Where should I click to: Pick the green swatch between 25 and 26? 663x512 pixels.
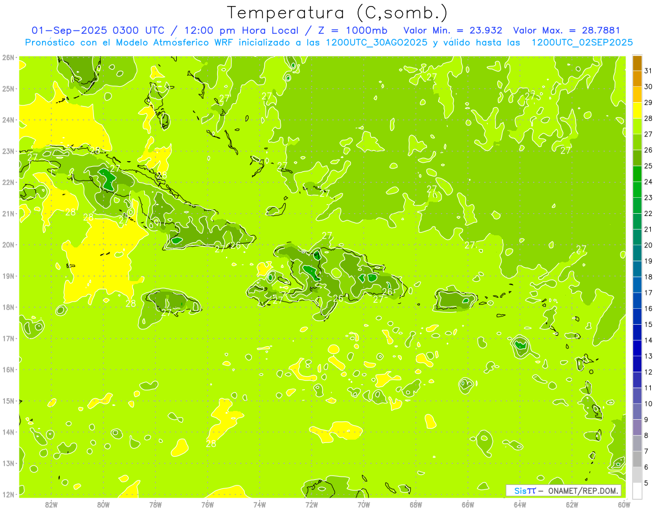pyautogui.click(x=637, y=158)
